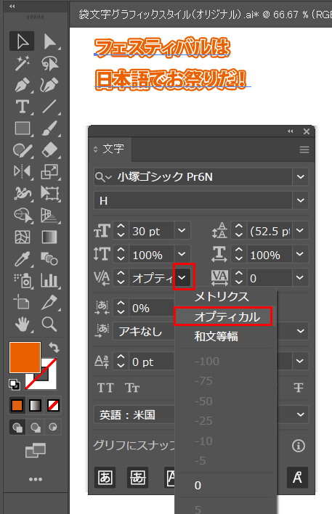The height and width of the screenshot is (514, 332).
Task: Click the font style field showing H
Action: pos(193,200)
